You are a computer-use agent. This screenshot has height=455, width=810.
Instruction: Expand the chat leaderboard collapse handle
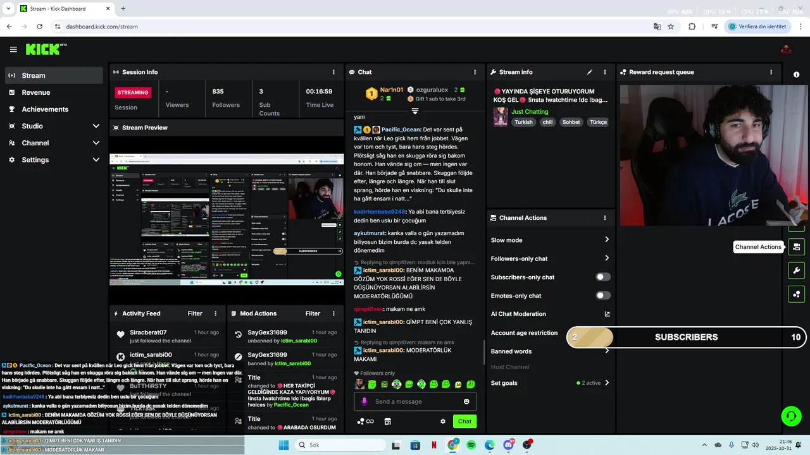coord(415,111)
